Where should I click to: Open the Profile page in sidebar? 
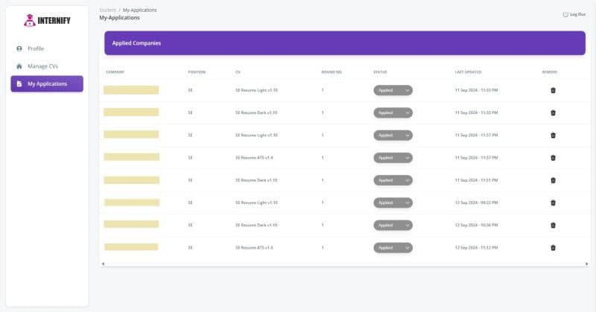pyautogui.click(x=47, y=48)
